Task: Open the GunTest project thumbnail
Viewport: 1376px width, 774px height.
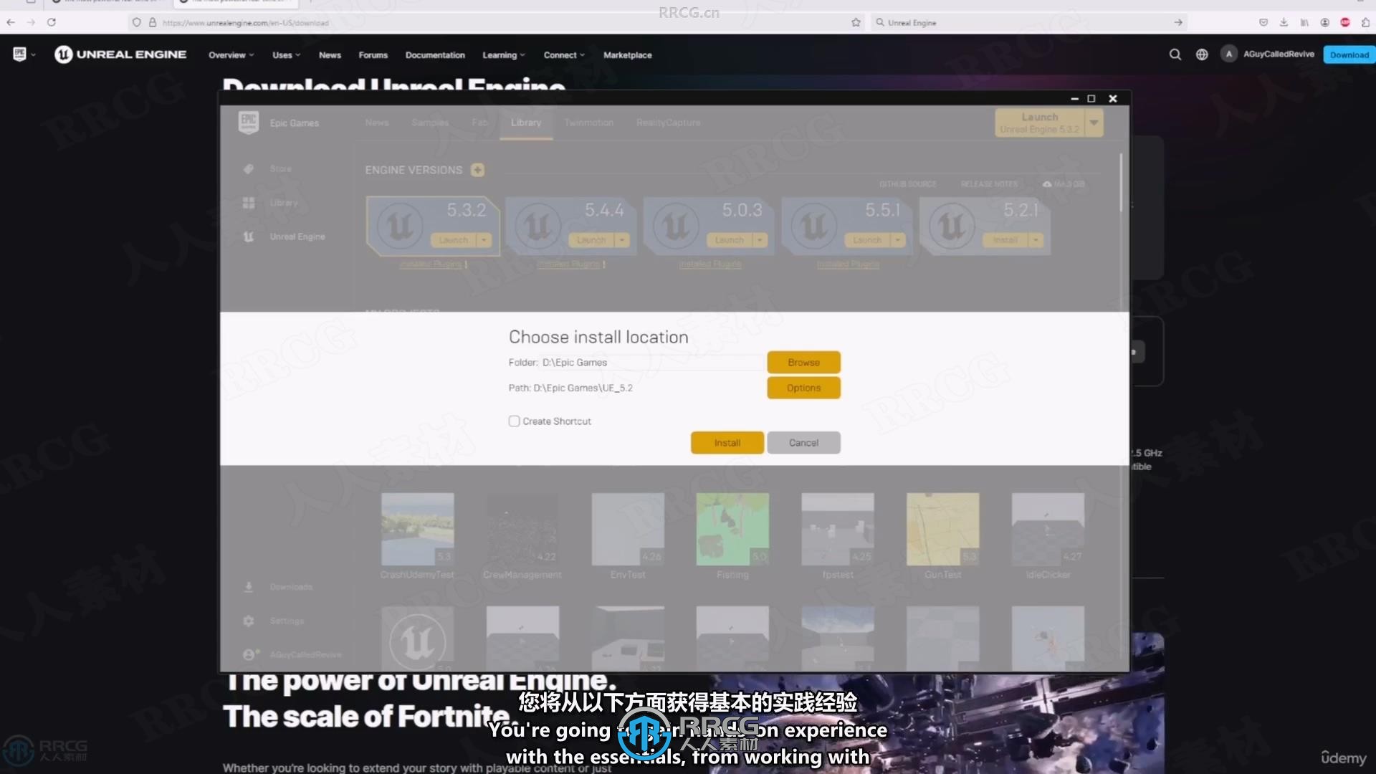Action: coord(942,529)
